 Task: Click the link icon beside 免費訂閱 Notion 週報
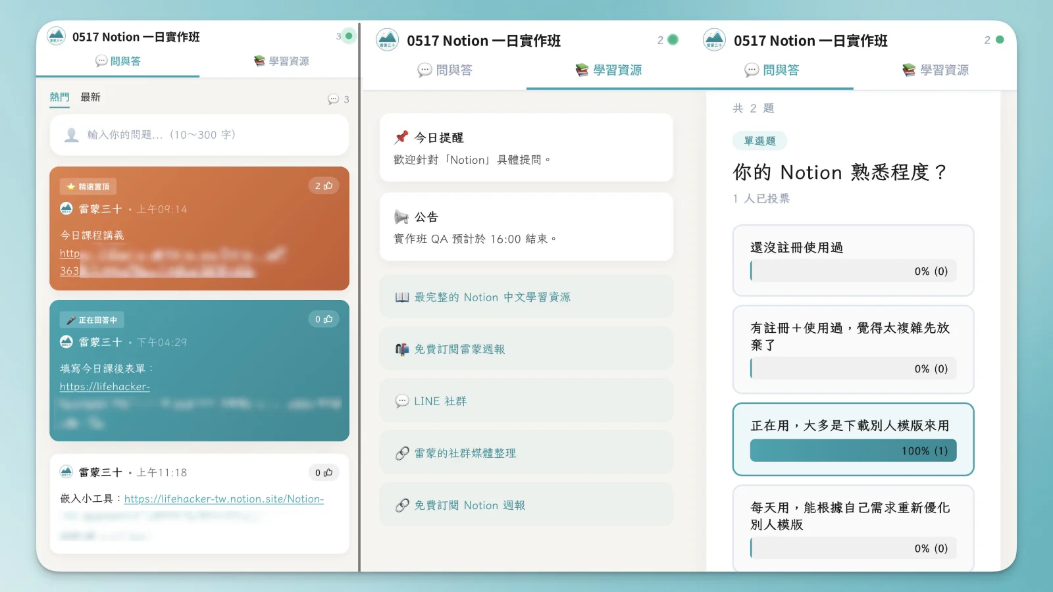[x=402, y=505]
